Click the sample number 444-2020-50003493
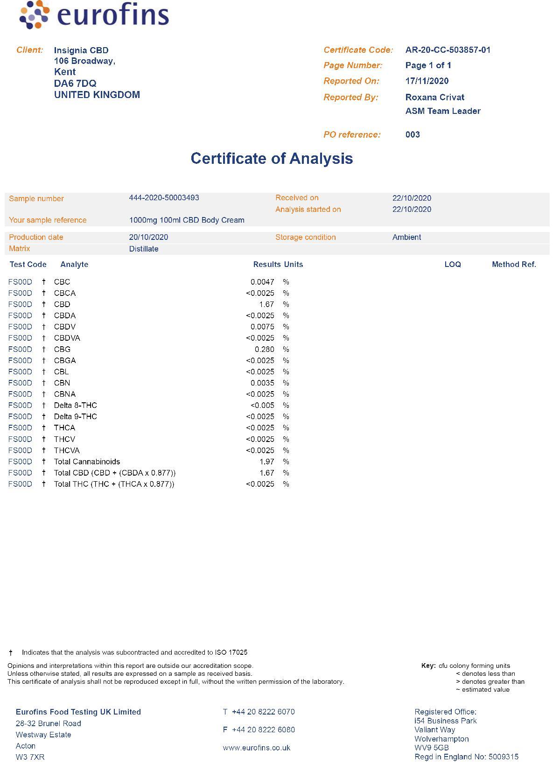Image resolution: width=553 pixels, height=764 pixels. tap(164, 198)
